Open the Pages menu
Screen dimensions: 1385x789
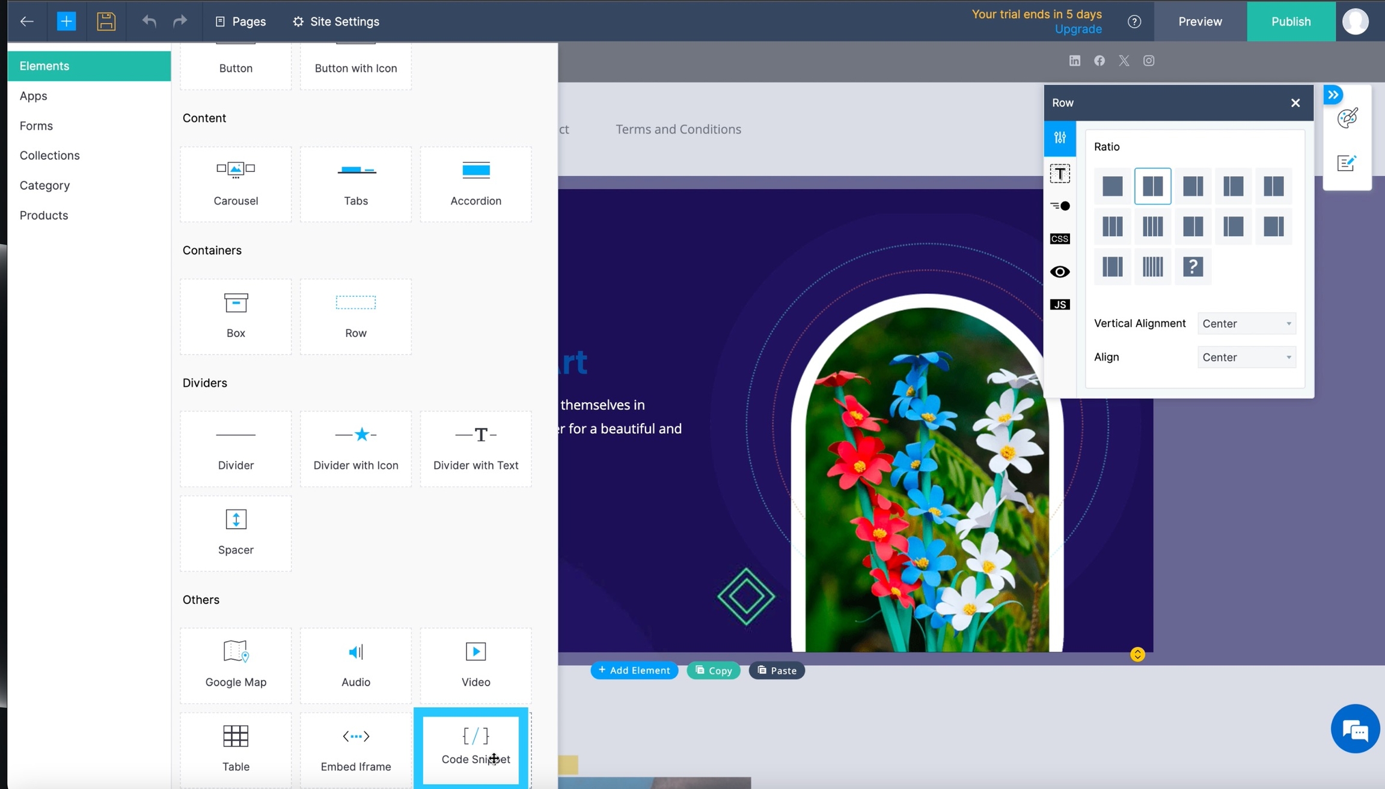240,22
